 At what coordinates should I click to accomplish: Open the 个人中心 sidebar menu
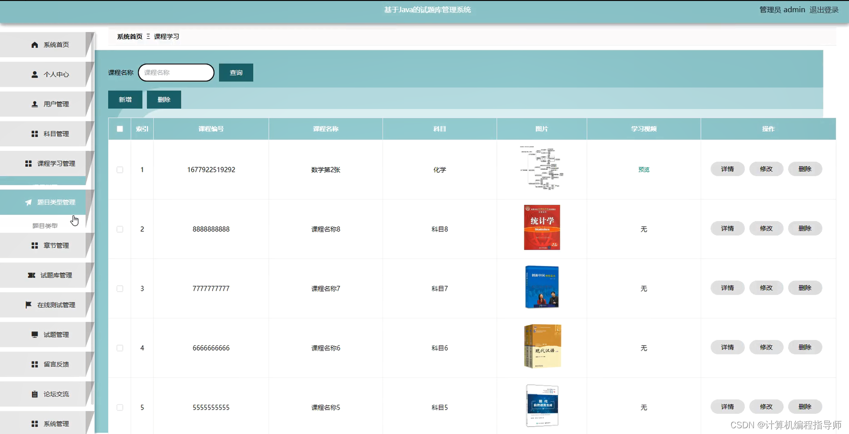[x=47, y=74]
